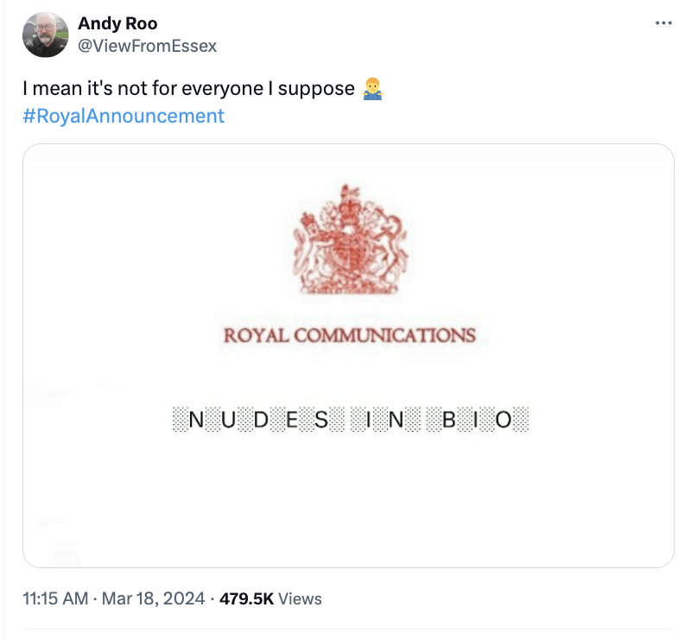The height and width of the screenshot is (639, 691).
Task: Click the tweet timestamp 11:15 AM
Action: (x=52, y=598)
